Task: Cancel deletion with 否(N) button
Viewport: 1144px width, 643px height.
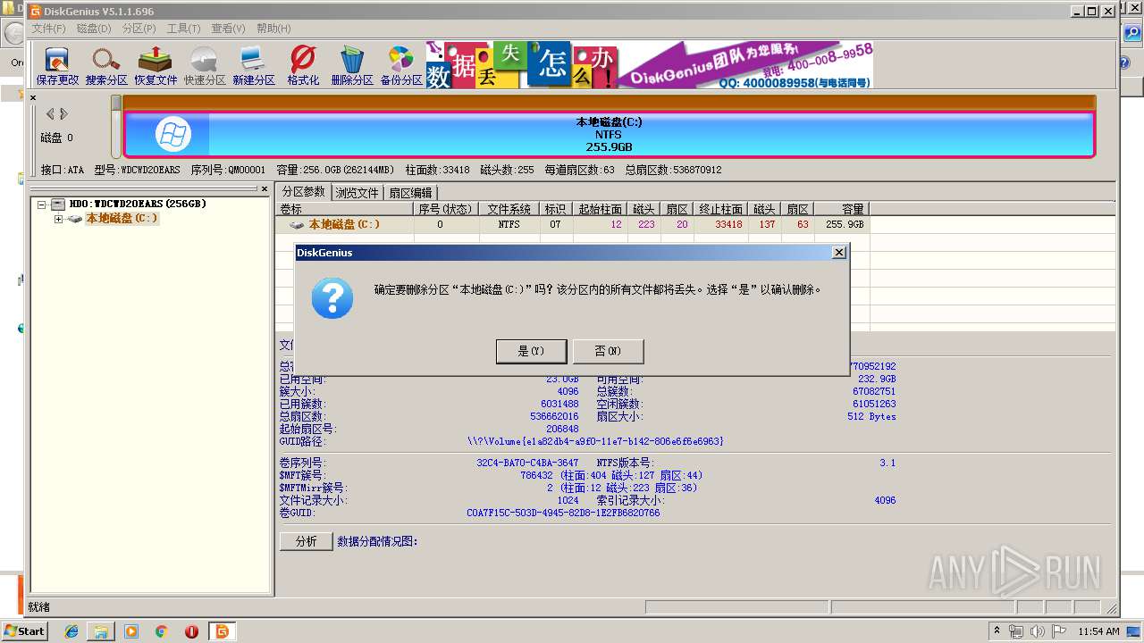Action: tap(608, 351)
